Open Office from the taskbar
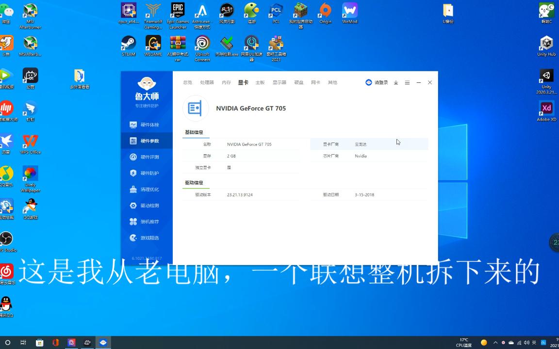559x349 pixels. [x=55, y=343]
